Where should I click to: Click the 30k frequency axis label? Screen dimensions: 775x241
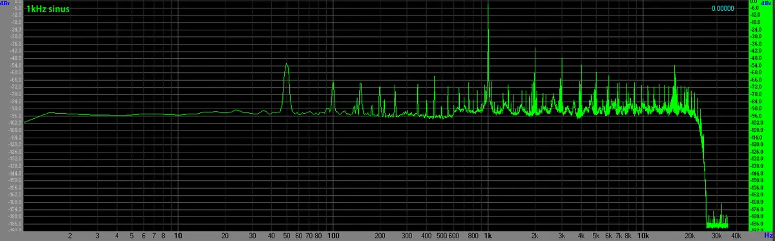click(x=716, y=236)
